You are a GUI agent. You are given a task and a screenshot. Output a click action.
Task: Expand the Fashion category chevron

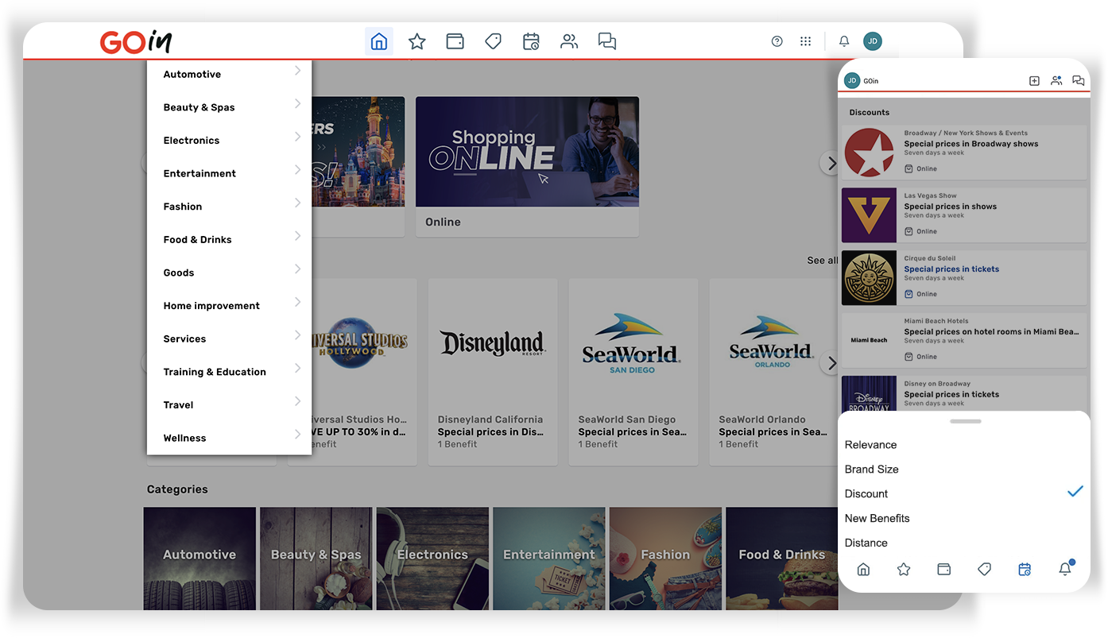pos(297,203)
